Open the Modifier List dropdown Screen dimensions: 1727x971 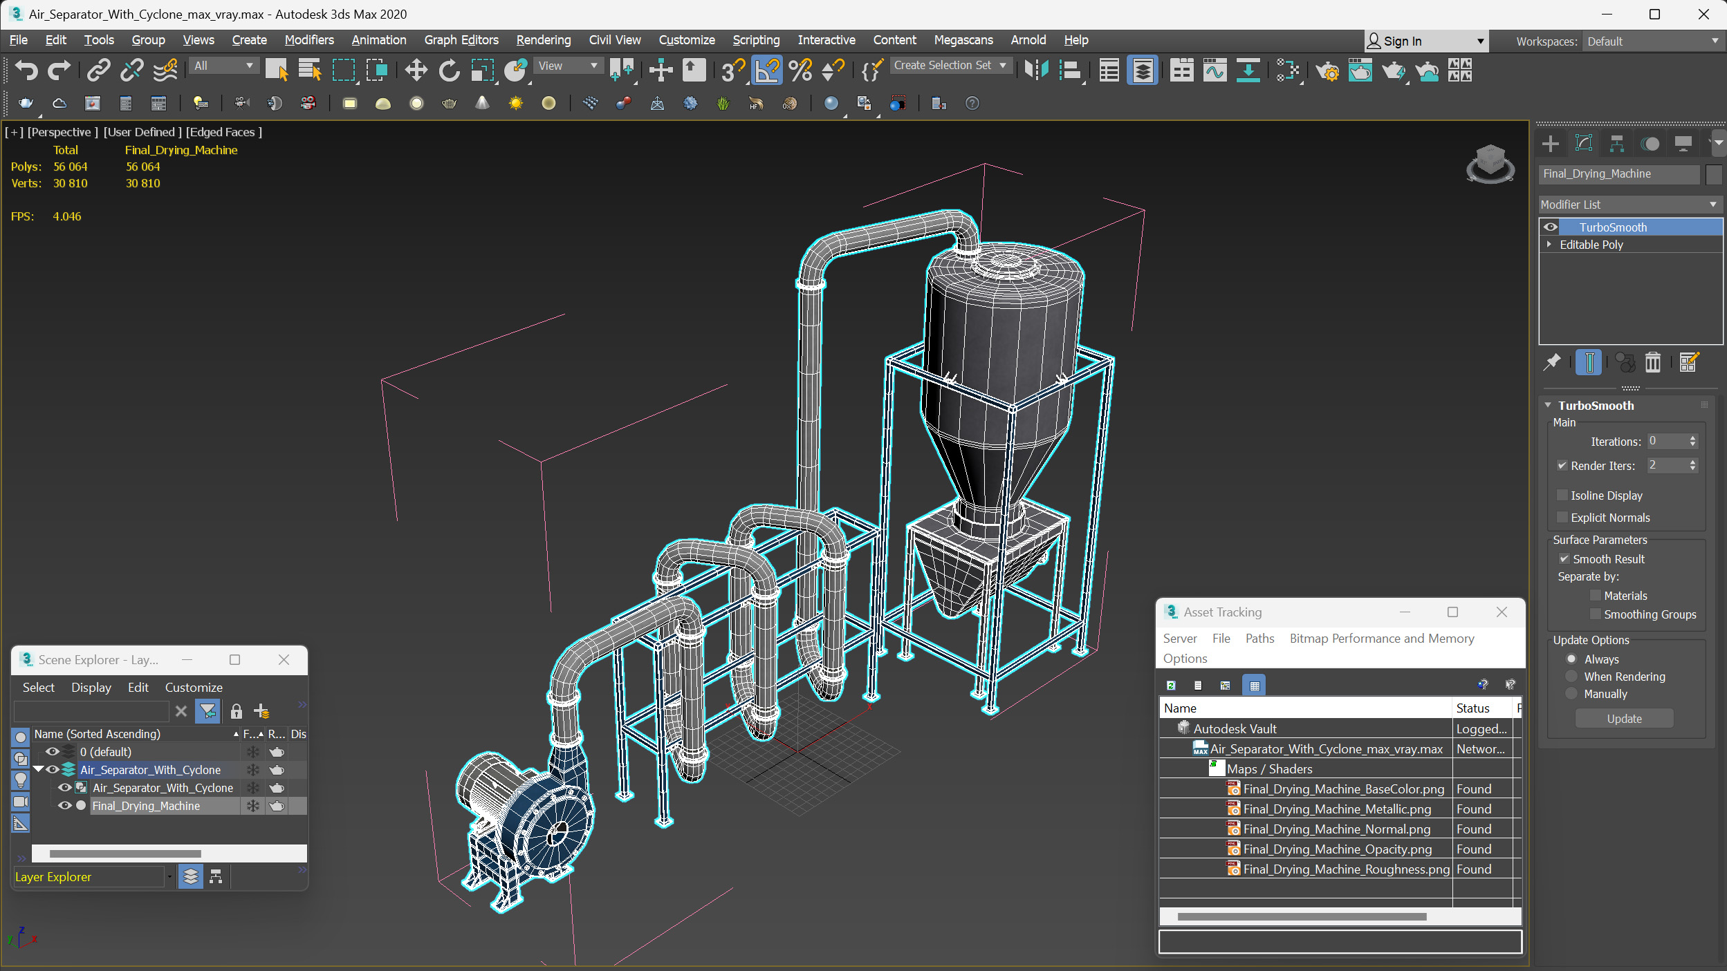1629,205
